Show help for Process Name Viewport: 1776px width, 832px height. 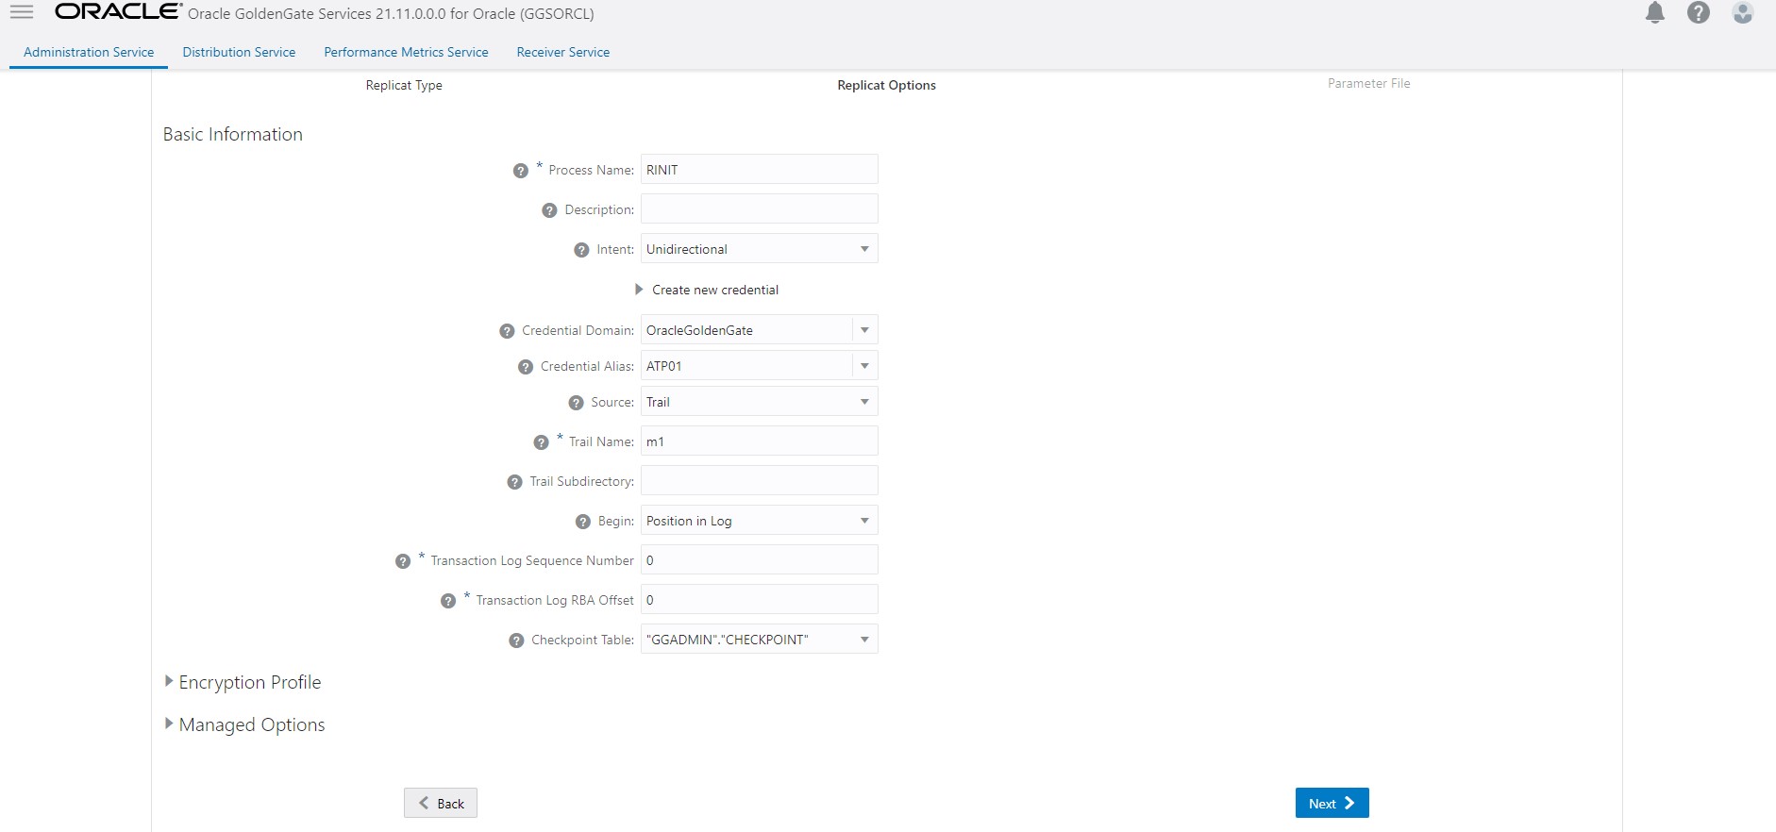pos(520,171)
